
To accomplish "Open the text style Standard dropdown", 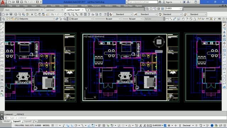I will pos(131,14).
